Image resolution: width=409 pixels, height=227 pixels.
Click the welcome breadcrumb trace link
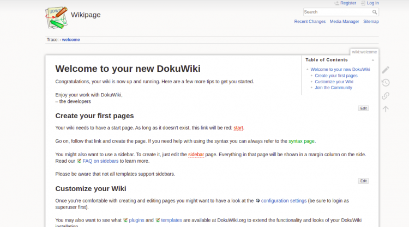pos(71,40)
